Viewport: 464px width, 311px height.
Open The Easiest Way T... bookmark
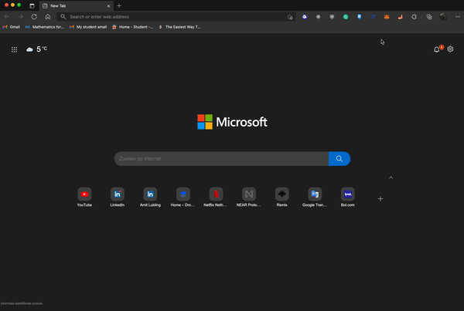[x=179, y=27]
